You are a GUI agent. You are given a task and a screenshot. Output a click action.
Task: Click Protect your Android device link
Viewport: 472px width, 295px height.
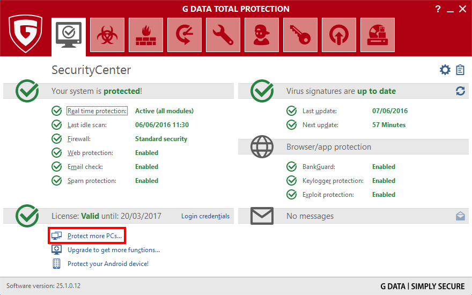pos(108,264)
